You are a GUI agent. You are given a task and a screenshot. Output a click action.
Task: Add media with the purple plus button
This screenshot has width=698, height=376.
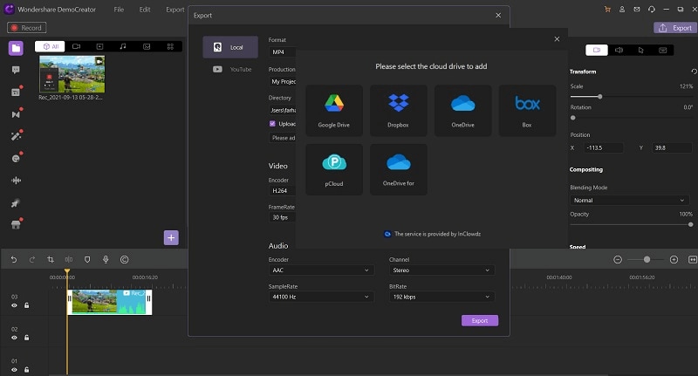coord(171,237)
